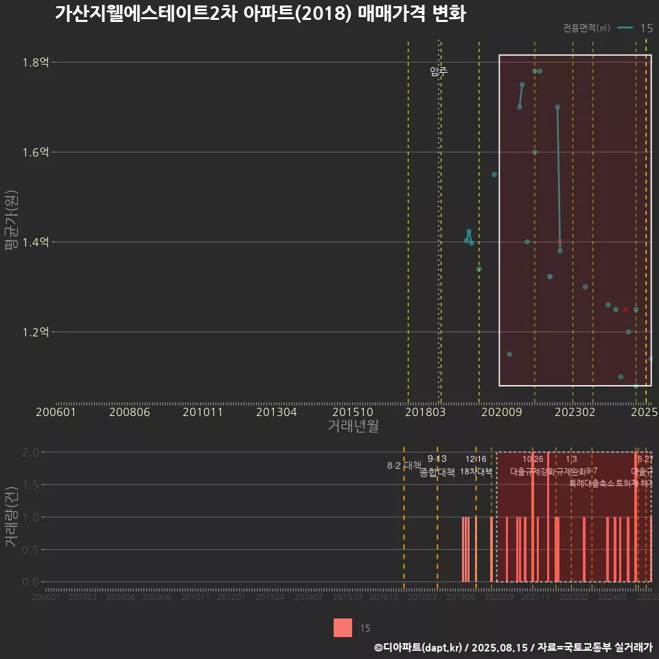Click the '입주' annotation label
The width and height of the screenshot is (659, 659).
point(439,71)
